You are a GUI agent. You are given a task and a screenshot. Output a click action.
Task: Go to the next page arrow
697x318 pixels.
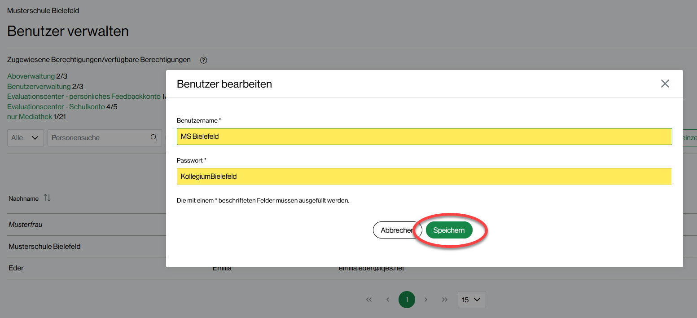(x=425, y=300)
